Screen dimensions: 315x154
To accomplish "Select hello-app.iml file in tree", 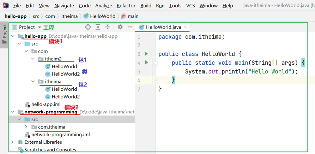I will (46, 104).
